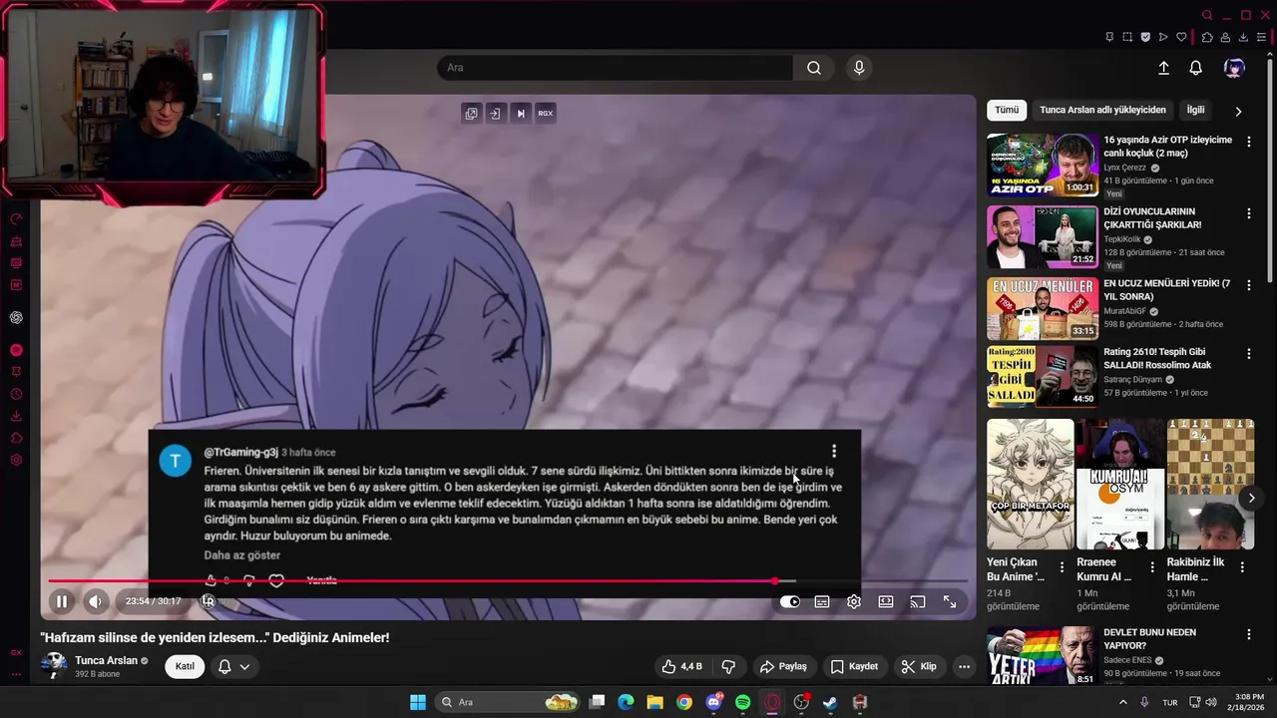Click the Klip clip button
The height and width of the screenshot is (718, 1277).
coord(918,666)
